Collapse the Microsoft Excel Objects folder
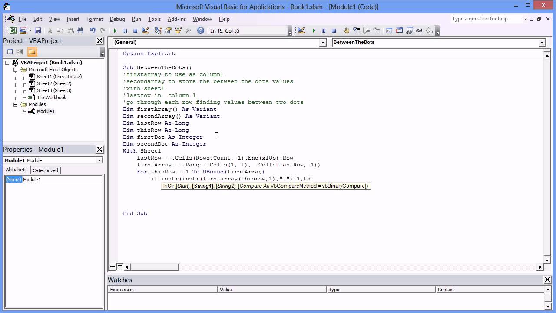This screenshot has width=556, height=313. [x=15, y=70]
